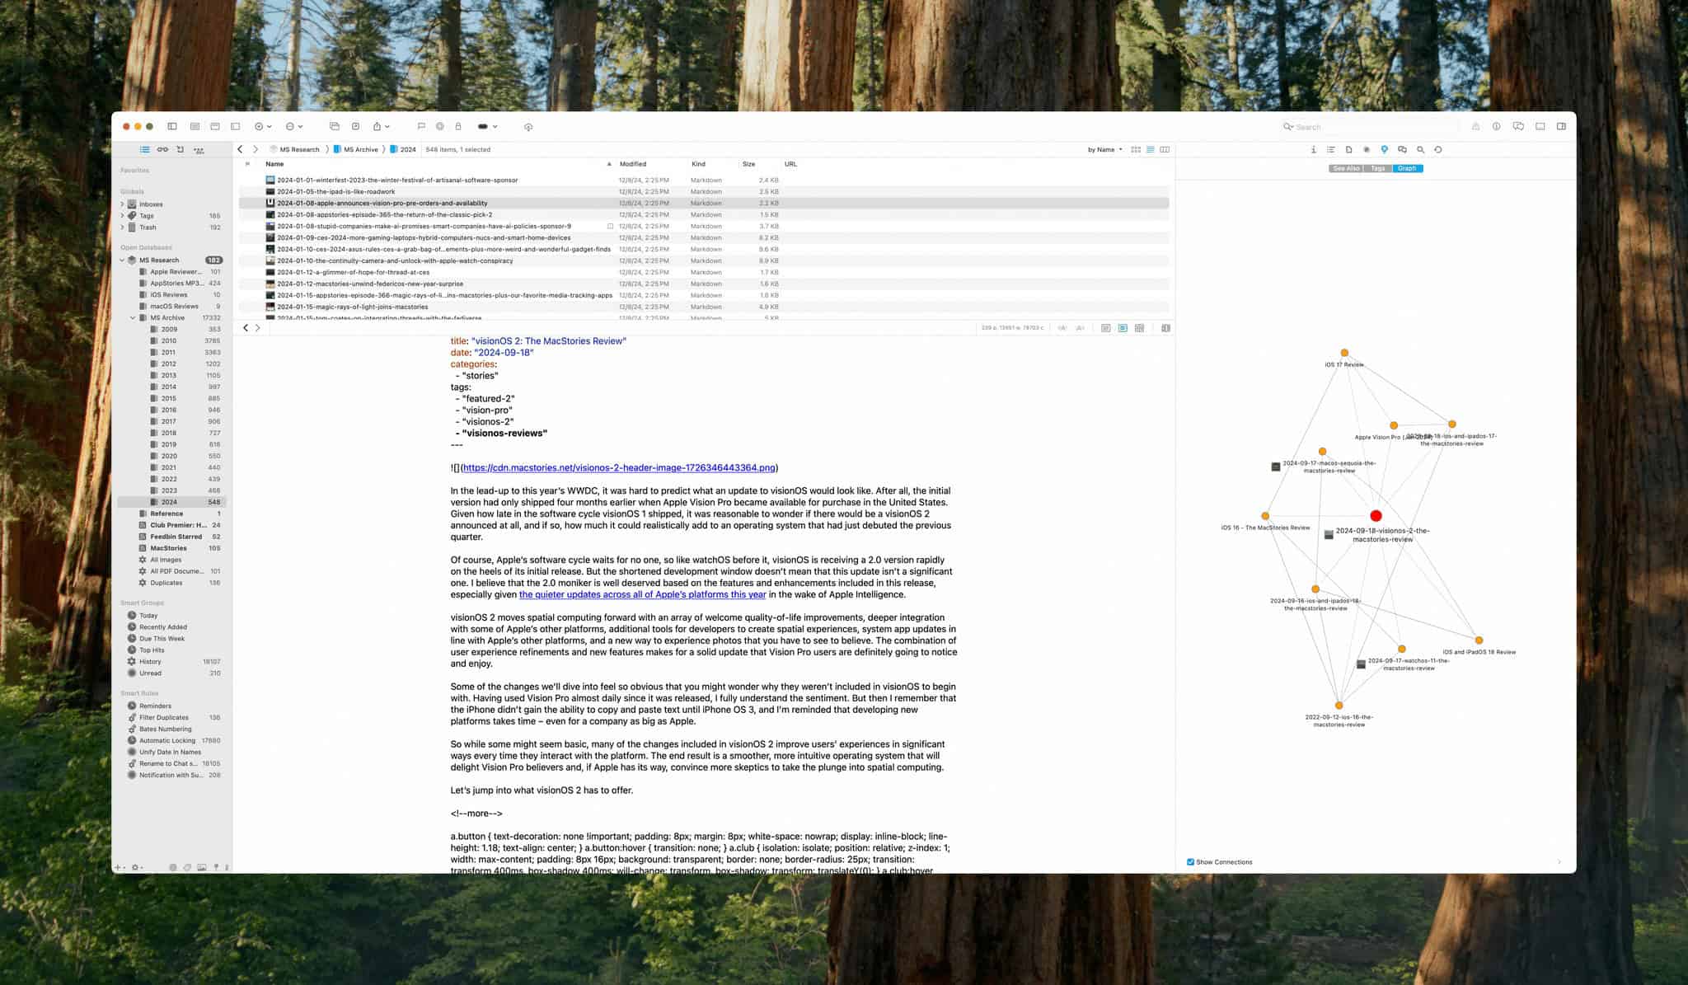This screenshot has width=1688, height=985.
Task: Click the red visionos-2 review graph node
Action: tap(1376, 516)
